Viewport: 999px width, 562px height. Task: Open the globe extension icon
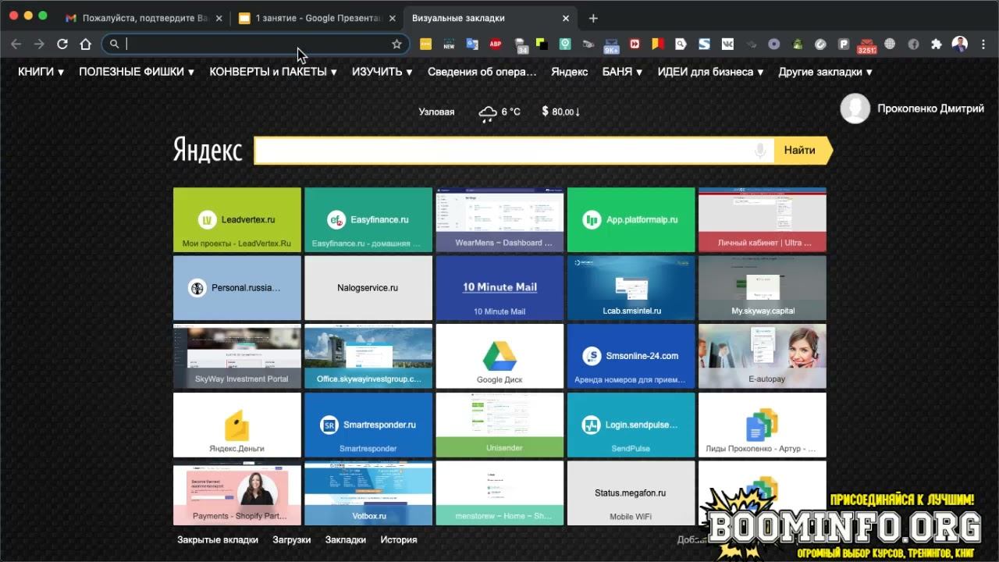coord(890,44)
